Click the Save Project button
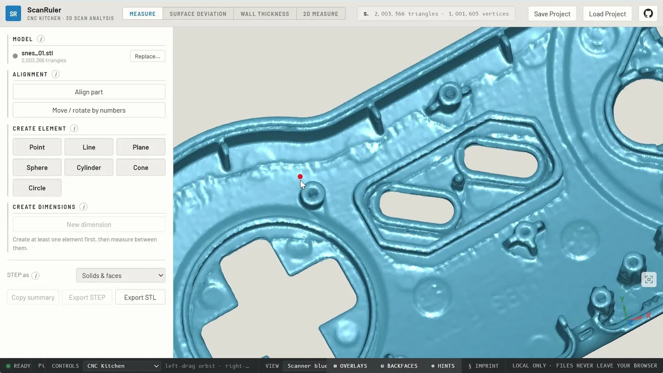This screenshot has width=663, height=373. 552,14
